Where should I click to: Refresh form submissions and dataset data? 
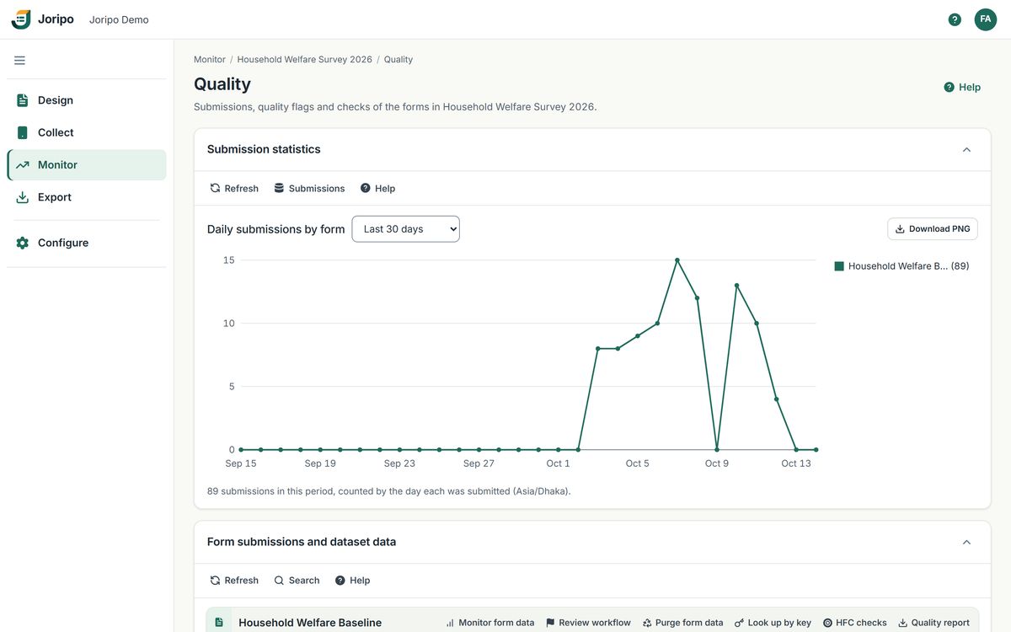click(x=234, y=581)
